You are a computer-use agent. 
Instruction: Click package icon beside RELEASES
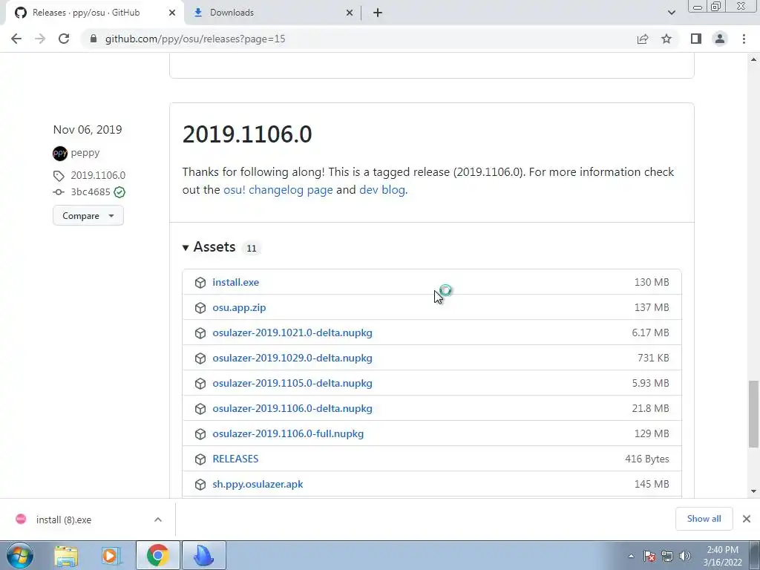tap(200, 459)
